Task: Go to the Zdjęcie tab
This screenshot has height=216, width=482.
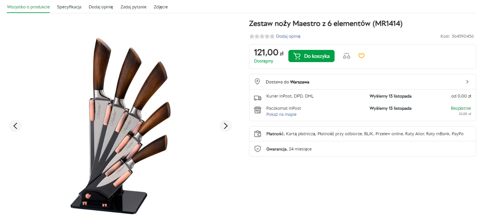Action: pyautogui.click(x=160, y=7)
